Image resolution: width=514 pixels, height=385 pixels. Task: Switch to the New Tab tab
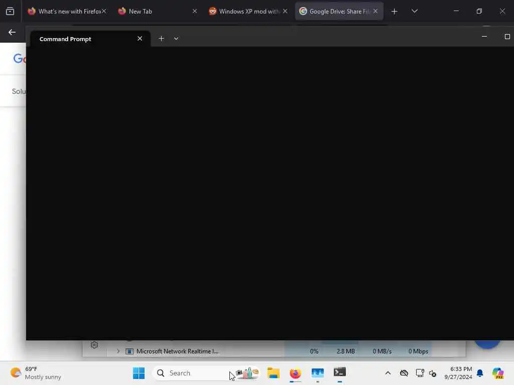(157, 12)
